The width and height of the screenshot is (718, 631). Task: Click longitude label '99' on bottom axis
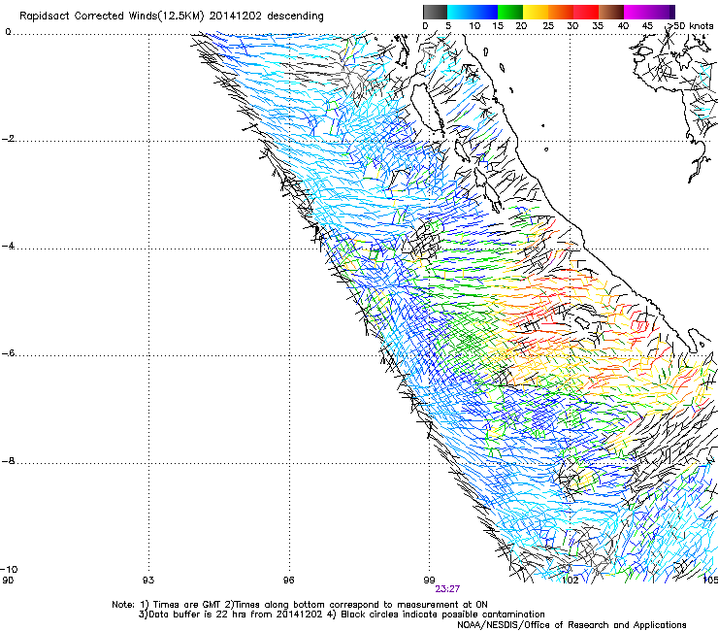[429, 581]
